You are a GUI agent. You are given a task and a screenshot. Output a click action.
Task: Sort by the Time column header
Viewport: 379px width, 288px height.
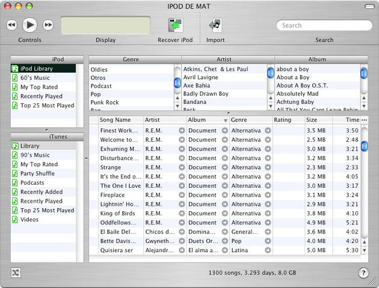[x=347, y=120]
